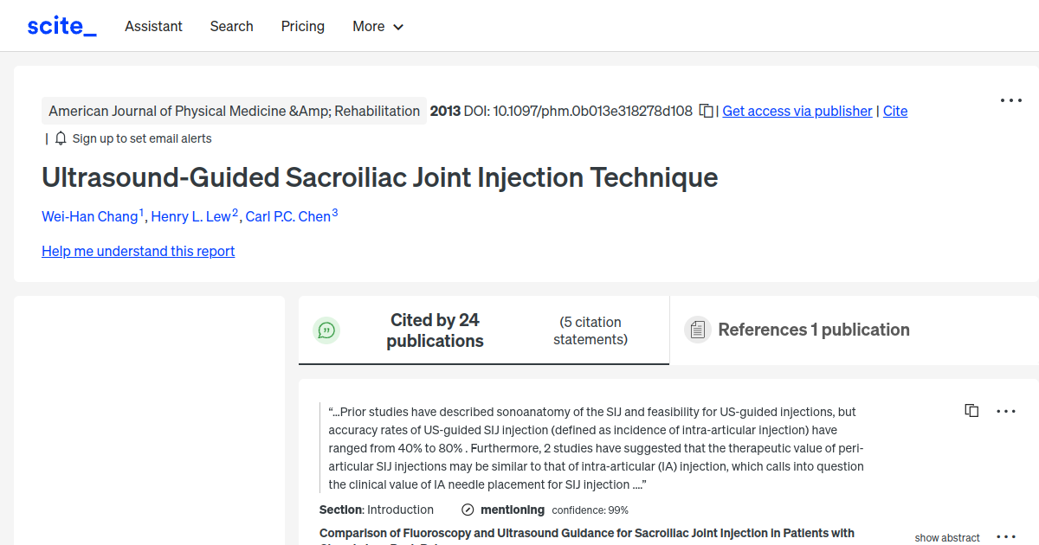The height and width of the screenshot is (545, 1039).
Task: Click the bell icon to set email alerts
Action: (59, 138)
